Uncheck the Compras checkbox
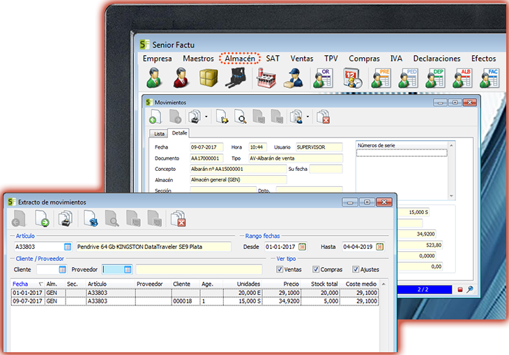Screen dimensions: 509x355 (316, 270)
